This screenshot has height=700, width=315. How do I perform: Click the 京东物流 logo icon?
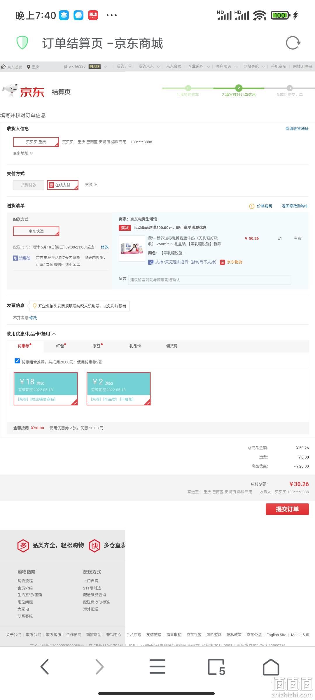[x=223, y=262]
